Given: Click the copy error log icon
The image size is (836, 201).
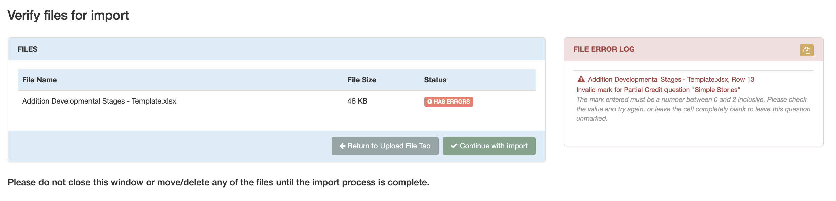Looking at the screenshot, I should (x=806, y=50).
